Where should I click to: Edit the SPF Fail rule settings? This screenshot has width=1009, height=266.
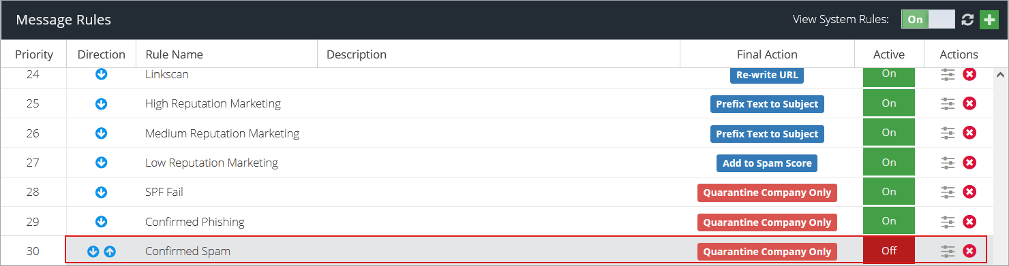tap(948, 192)
